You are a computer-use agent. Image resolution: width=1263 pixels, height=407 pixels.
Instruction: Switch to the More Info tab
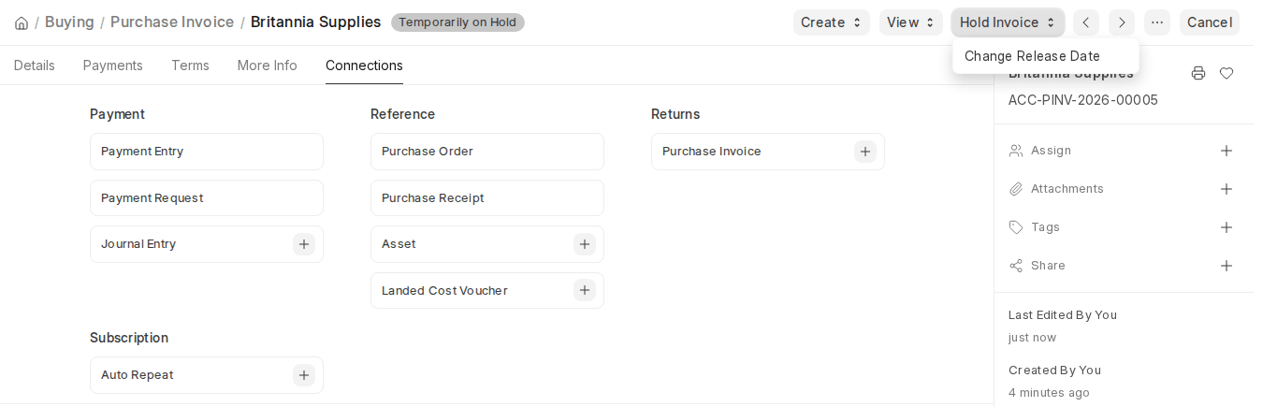point(268,65)
